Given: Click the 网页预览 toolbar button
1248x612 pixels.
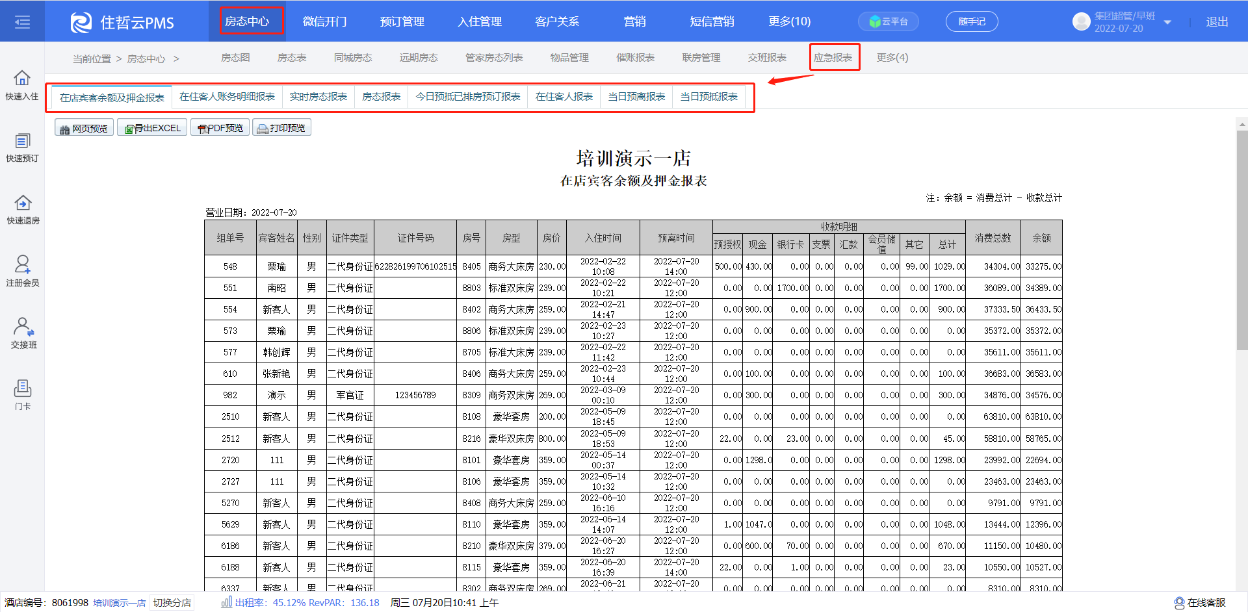Looking at the screenshot, I should coord(84,128).
